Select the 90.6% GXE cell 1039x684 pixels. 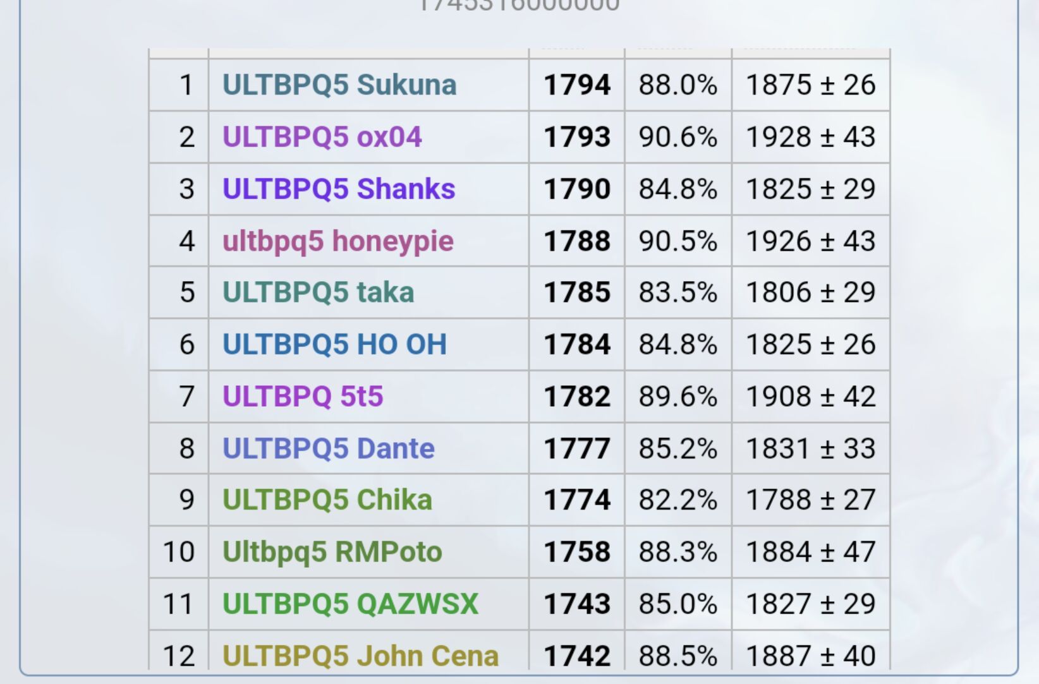pyautogui.click(x=677, y=137)
